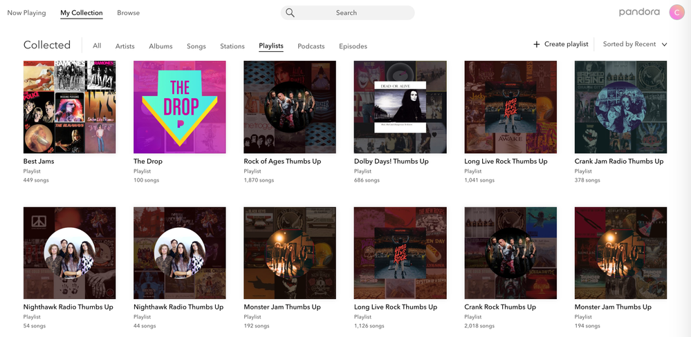Expand the Sorted by Recent dropdown
The height and width of the screenshot is (337, 691).
[635, 44]
